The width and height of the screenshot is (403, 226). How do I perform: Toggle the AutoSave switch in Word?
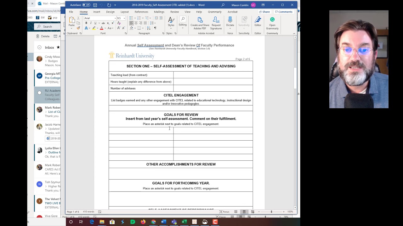(86, 5)
